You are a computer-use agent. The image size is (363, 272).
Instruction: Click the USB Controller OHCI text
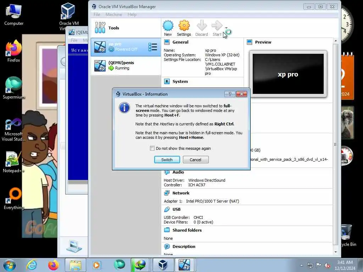183,217
